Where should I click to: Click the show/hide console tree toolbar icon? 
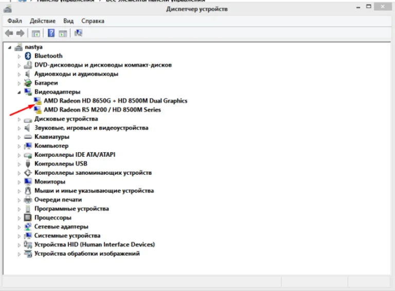click(x=36, y=33)
